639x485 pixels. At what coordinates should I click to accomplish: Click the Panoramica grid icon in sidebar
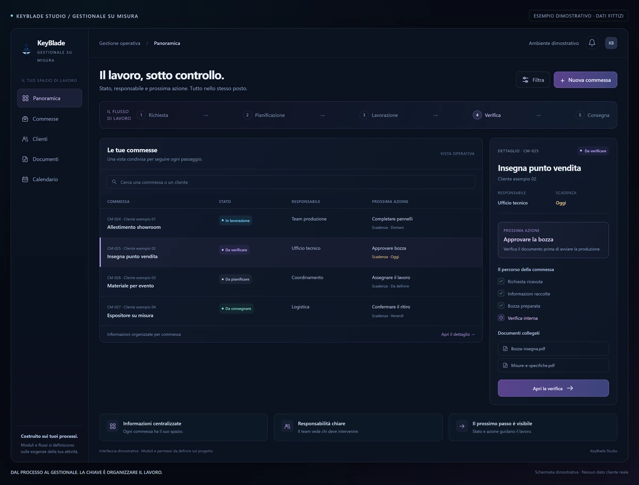[26, 98]
